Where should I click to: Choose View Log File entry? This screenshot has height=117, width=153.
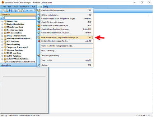tap(65, 60)
